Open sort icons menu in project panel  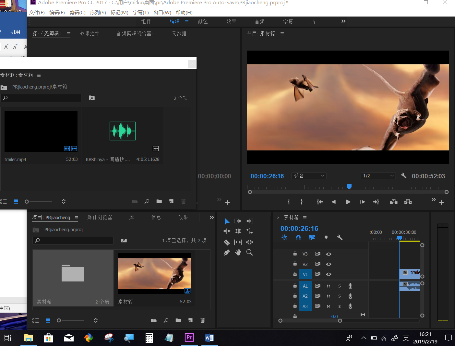click(x=96, y=320)
